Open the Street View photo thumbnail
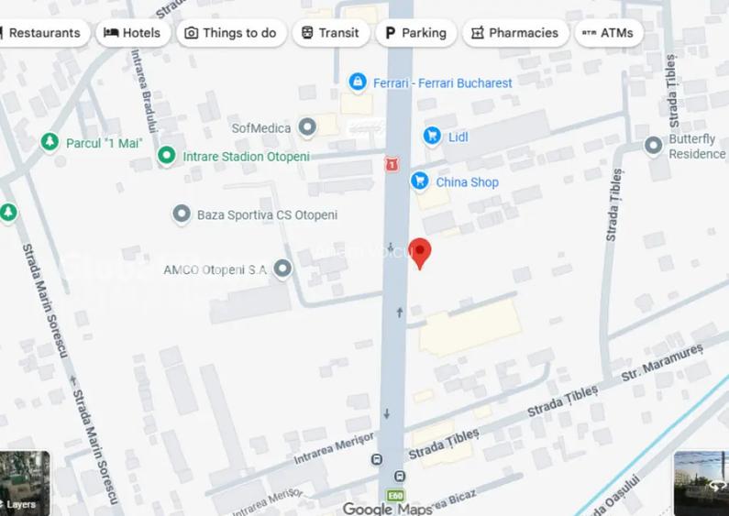The width and height of the screenshot is (729, 516). pos(701,483)
